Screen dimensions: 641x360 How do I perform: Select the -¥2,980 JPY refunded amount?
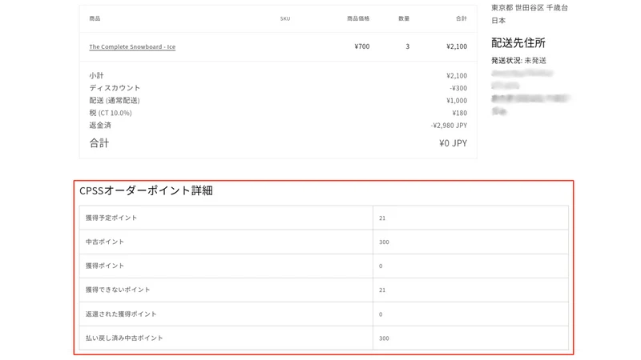449,126
